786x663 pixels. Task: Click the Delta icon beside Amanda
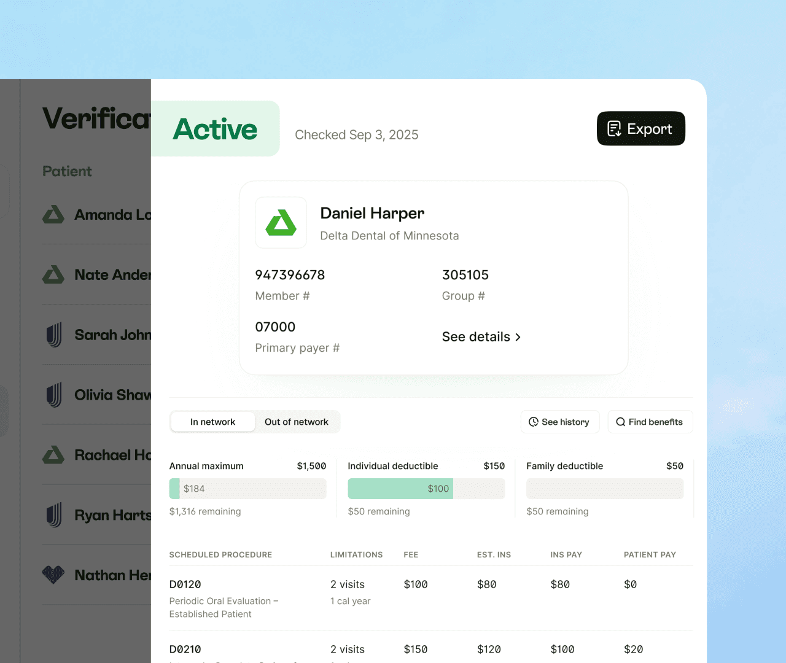pyautogui.click(x=53, y=214)
